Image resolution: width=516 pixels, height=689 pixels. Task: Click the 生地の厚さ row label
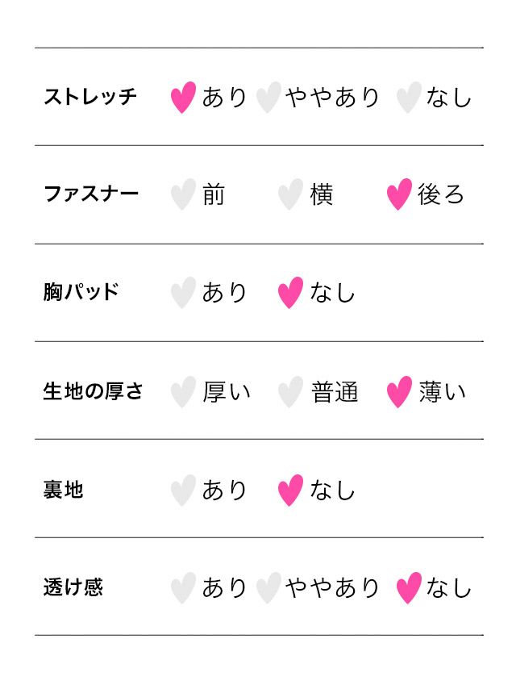click(94, 392)
